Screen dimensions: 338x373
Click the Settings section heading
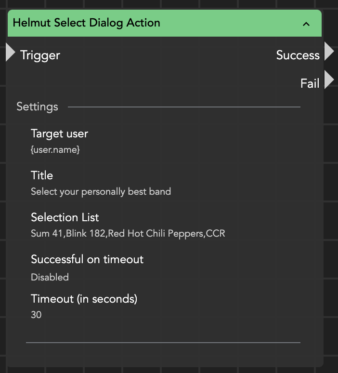(37, 107)
